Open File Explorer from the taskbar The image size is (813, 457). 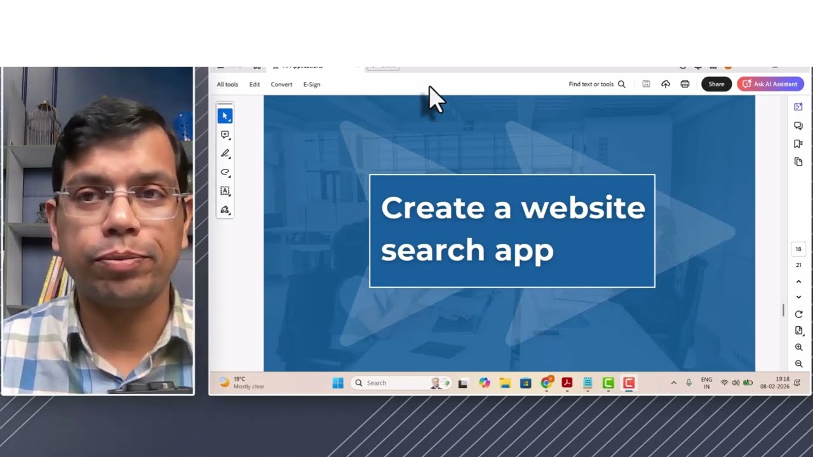pyautogui.click(x=505, y=383)
